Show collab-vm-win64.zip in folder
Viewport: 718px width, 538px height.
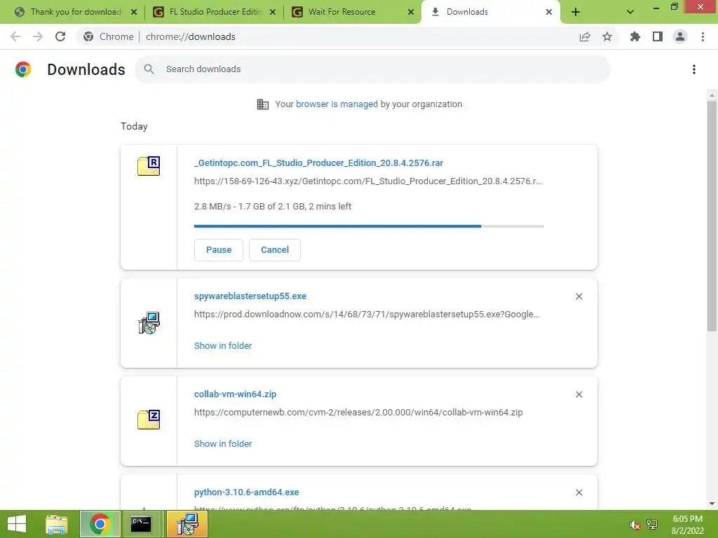click(223, 443)
